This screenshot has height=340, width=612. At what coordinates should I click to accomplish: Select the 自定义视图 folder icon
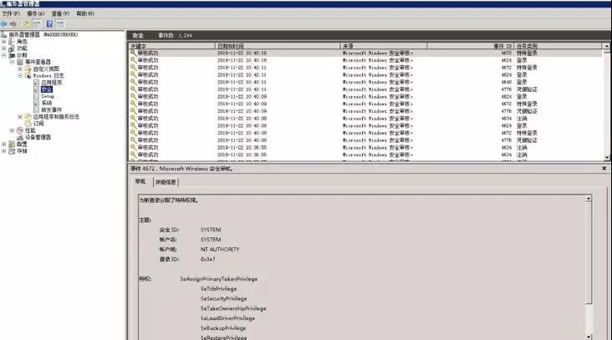tap(28, 69)
